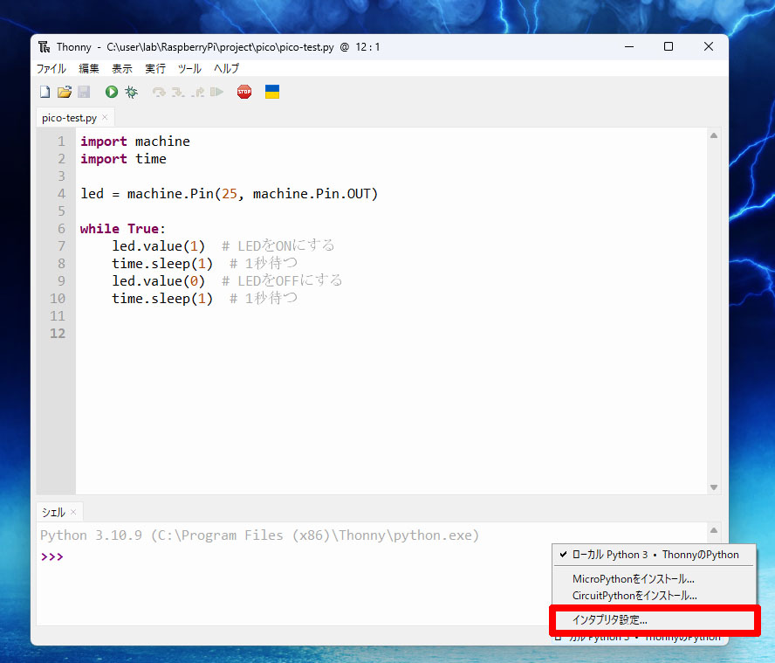
Task: Click the 'led.value(1)' statement
Action: coord(158,246)
